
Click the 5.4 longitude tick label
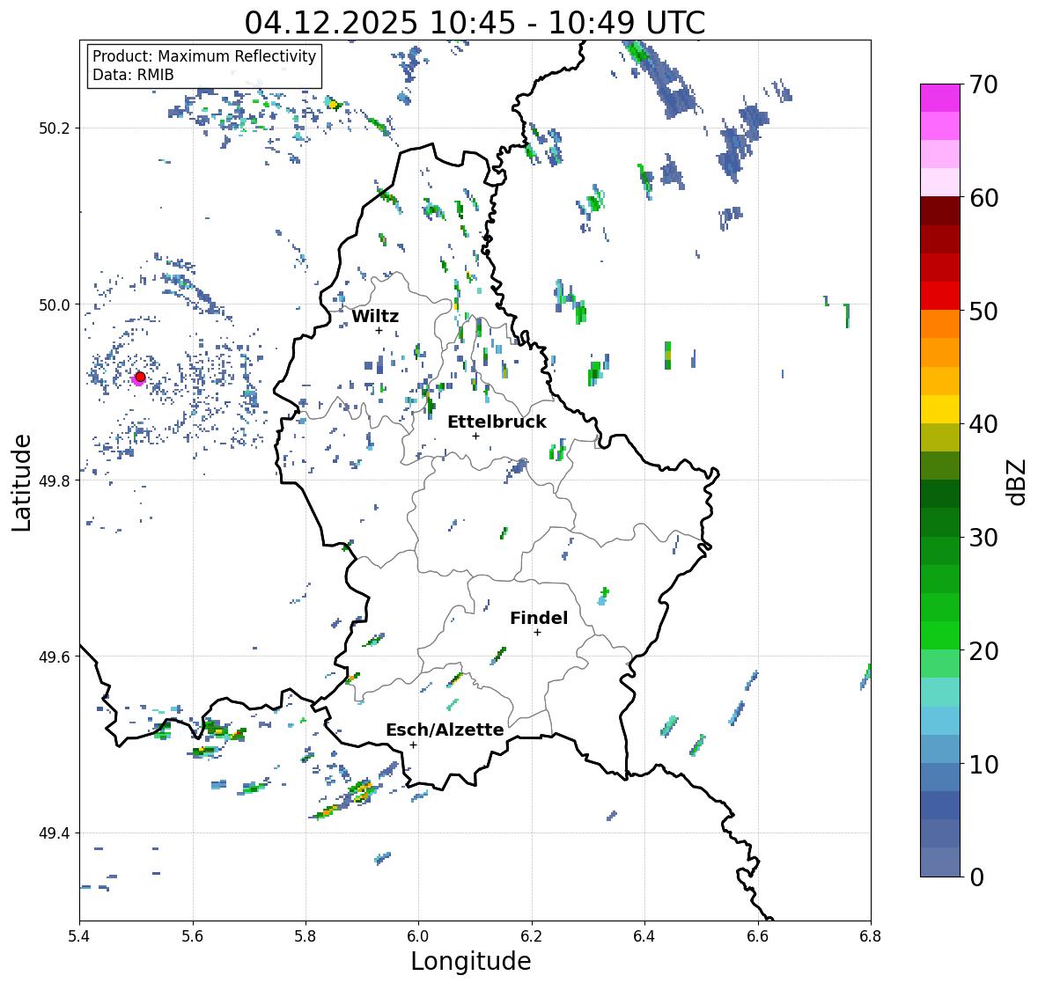79,936
